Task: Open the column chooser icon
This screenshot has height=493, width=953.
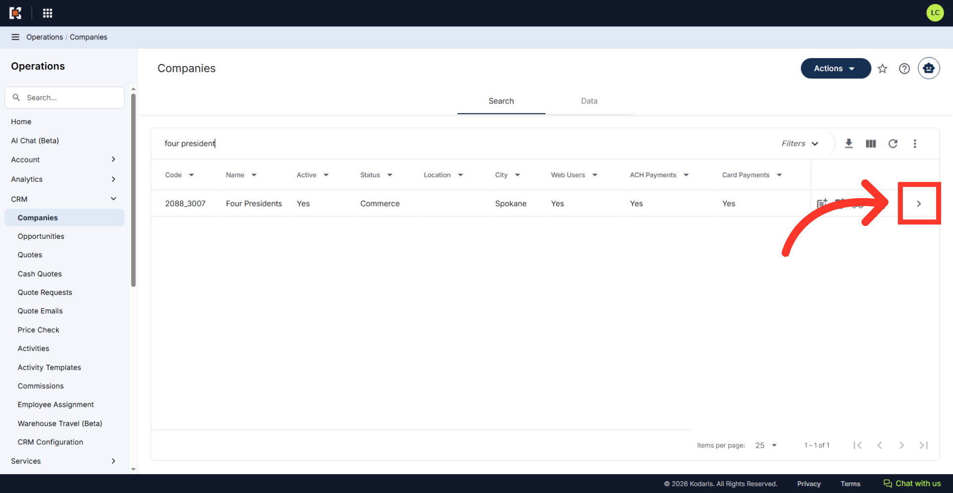Action: [x=871, y=143]
